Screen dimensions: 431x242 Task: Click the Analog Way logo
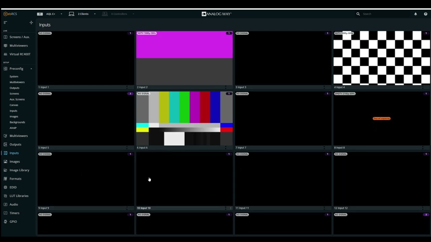[x=216, y=14]
